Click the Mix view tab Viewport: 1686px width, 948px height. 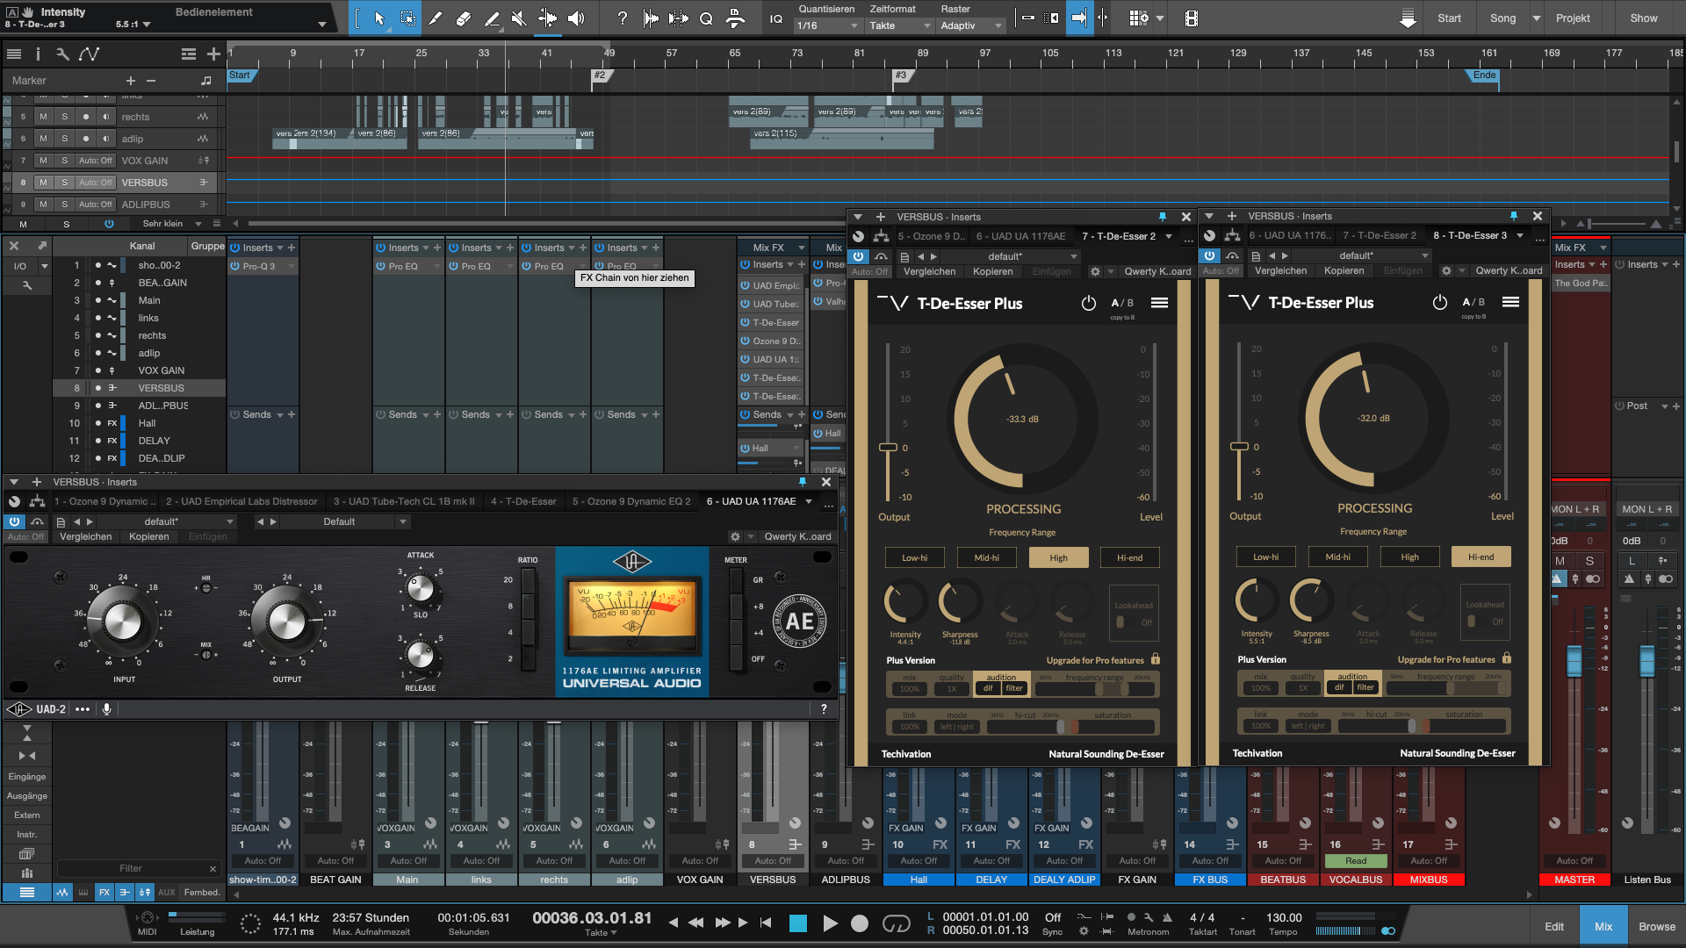tap(1603, 927)
